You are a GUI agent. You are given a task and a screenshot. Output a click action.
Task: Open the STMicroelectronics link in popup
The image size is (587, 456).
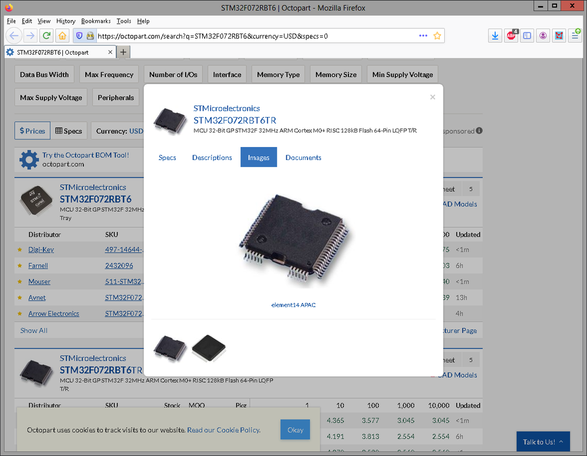coord(226,108)
